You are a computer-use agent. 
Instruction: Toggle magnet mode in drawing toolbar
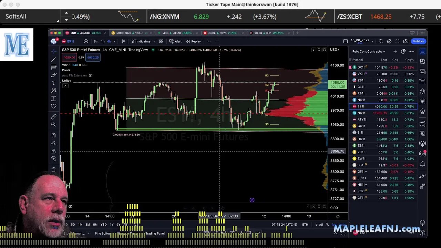click(x=53, y=135)
